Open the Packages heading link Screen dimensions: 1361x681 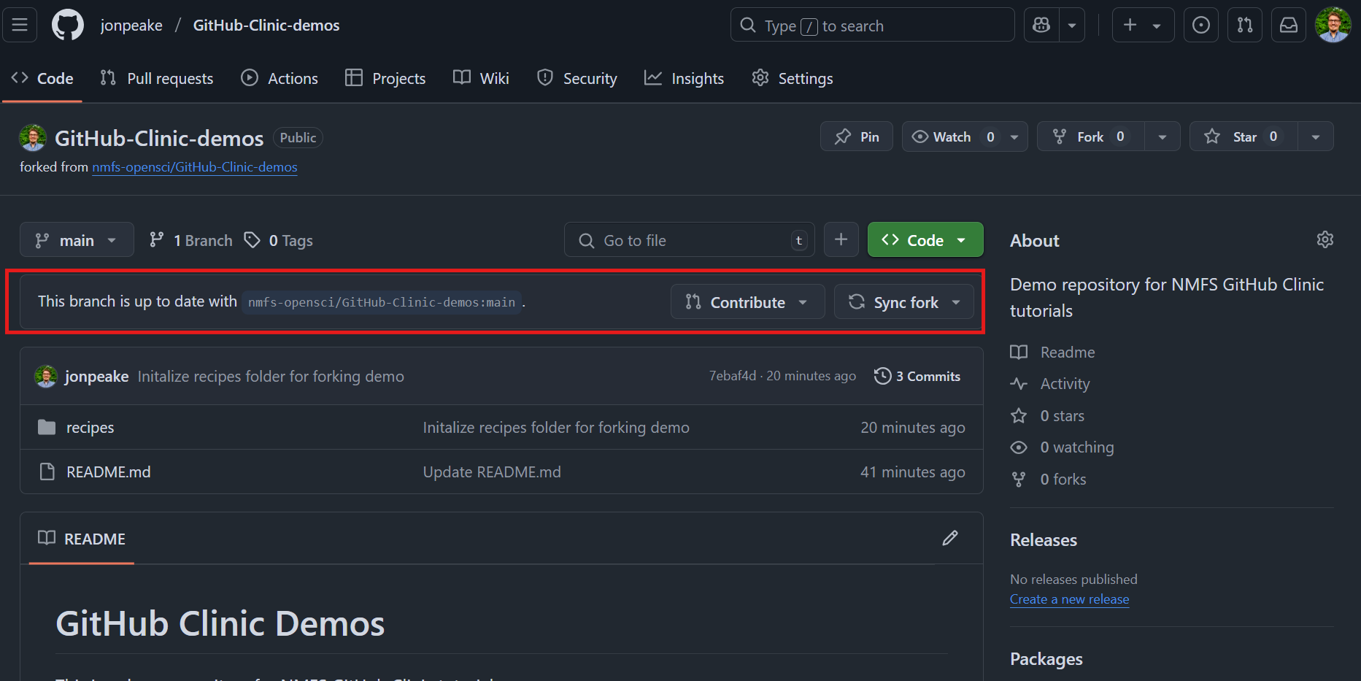coord(1046,659)
